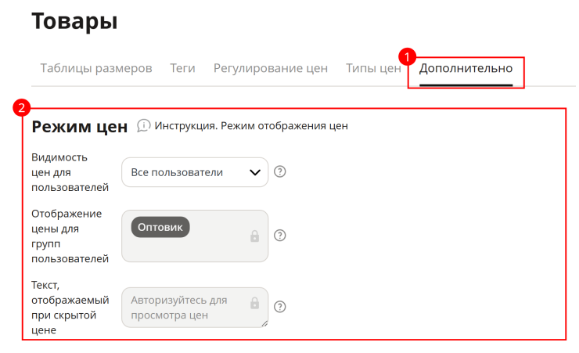This screenshot has height=353, width=579.
Task: Click the Видимость цен для пользователей label
Action: click(x=70, y=172)
